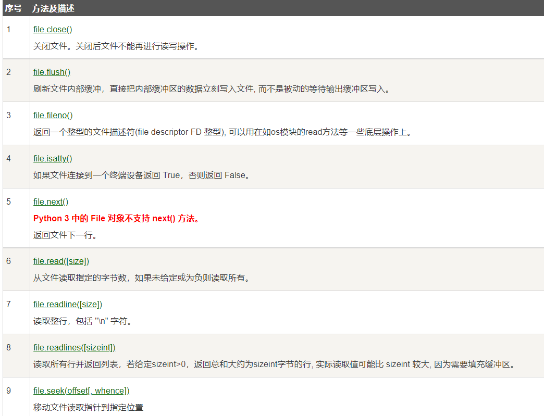Click row number 5 cell
This screenshot has height=416, width=544.
click(16, 218)
